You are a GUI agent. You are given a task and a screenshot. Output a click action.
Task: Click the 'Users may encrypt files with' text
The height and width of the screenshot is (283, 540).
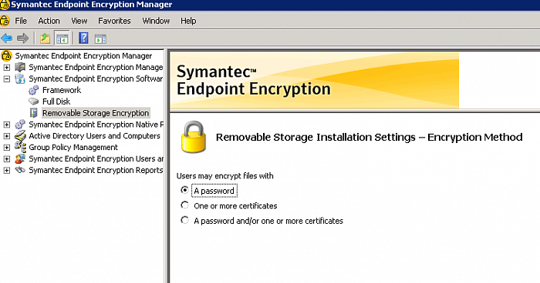(x=225, y=176)
